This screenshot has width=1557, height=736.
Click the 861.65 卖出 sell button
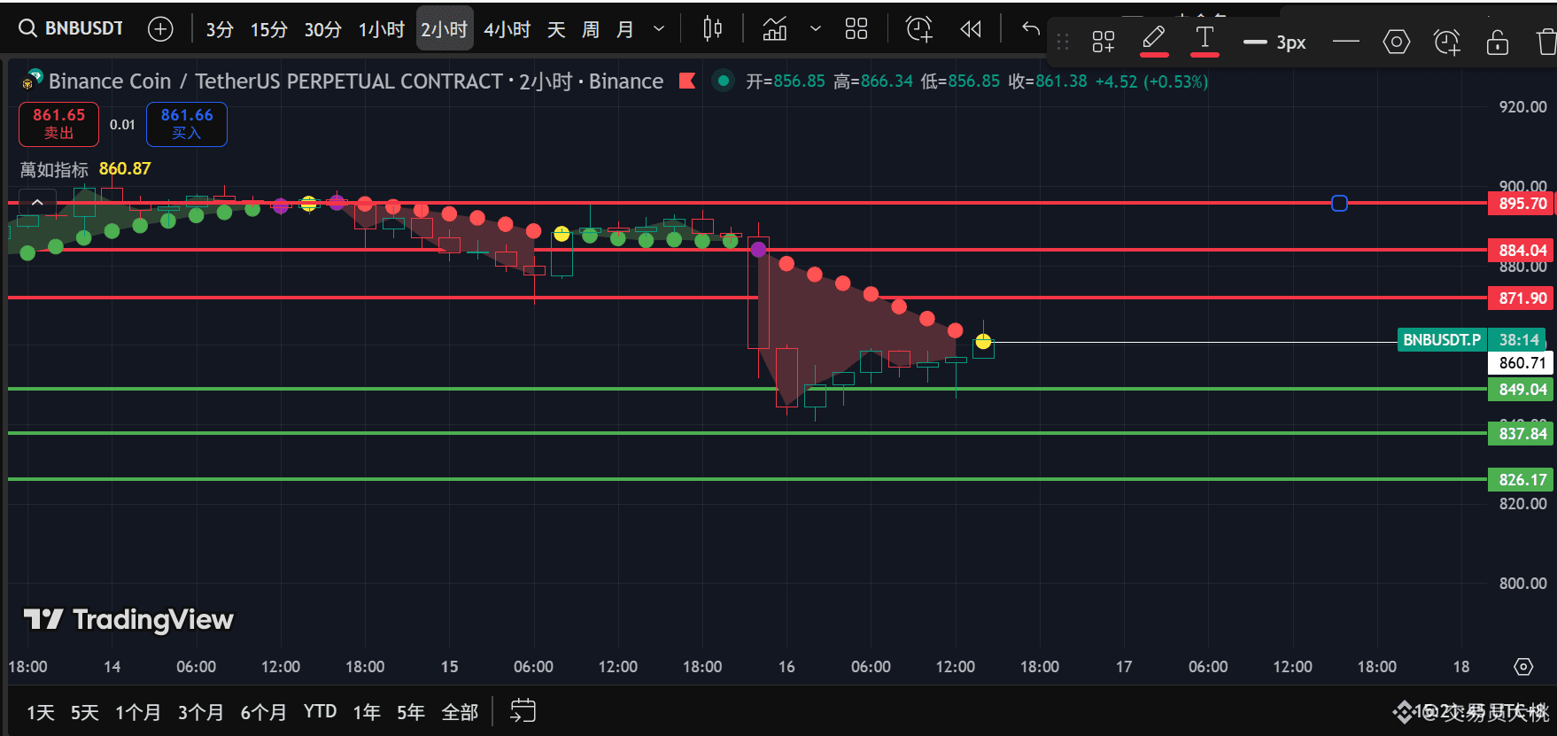click(x=58, y=124)
